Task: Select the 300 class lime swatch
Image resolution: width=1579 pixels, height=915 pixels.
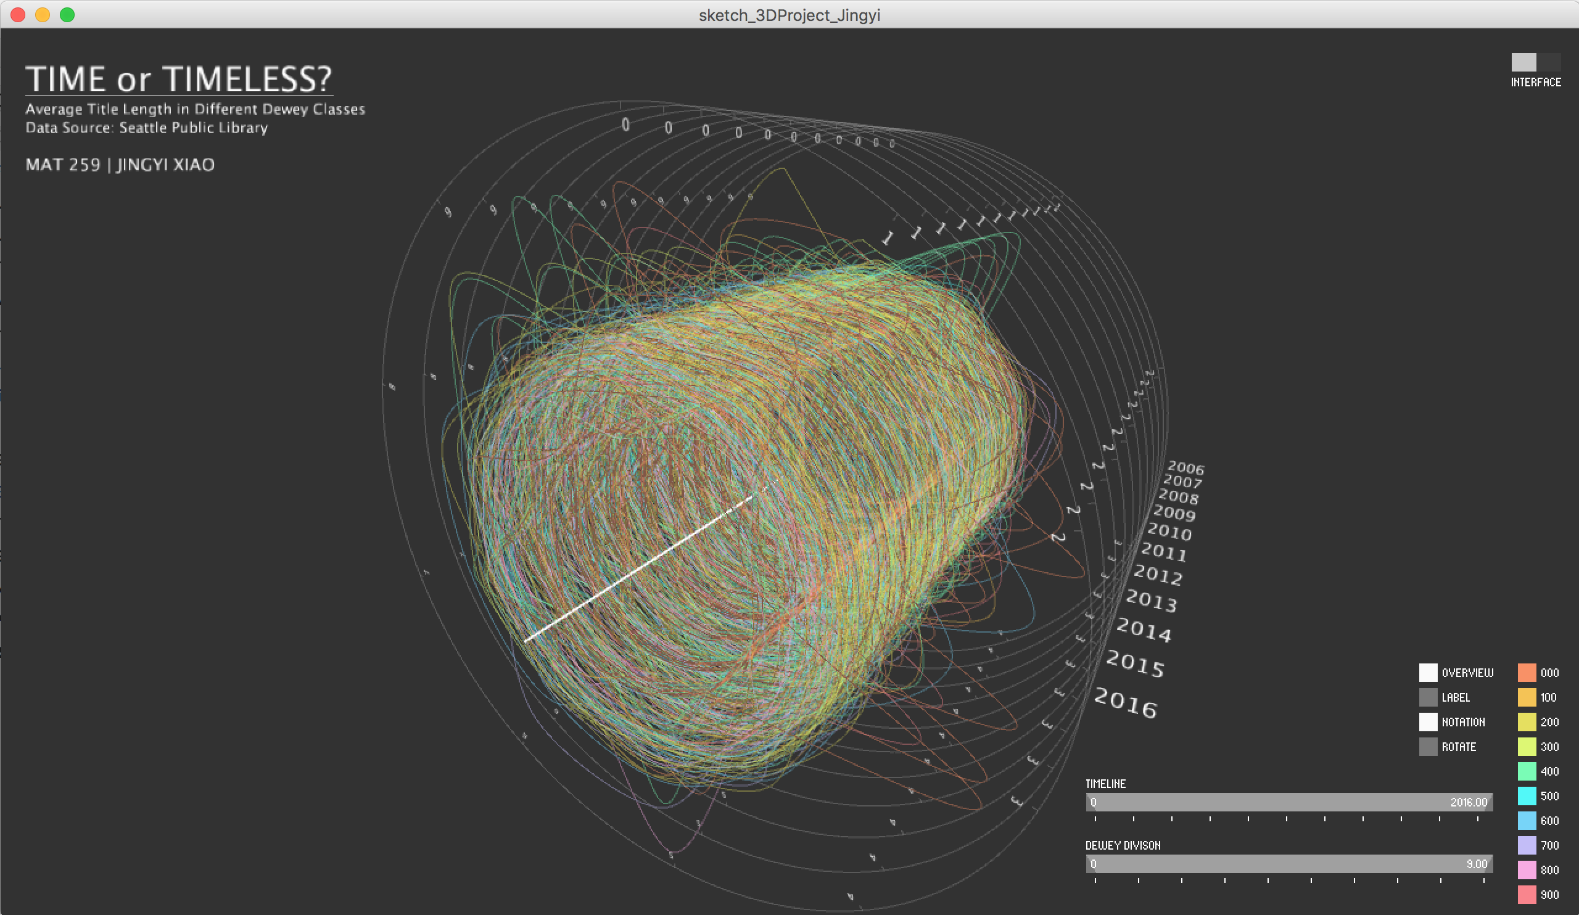Action: 1527,747
